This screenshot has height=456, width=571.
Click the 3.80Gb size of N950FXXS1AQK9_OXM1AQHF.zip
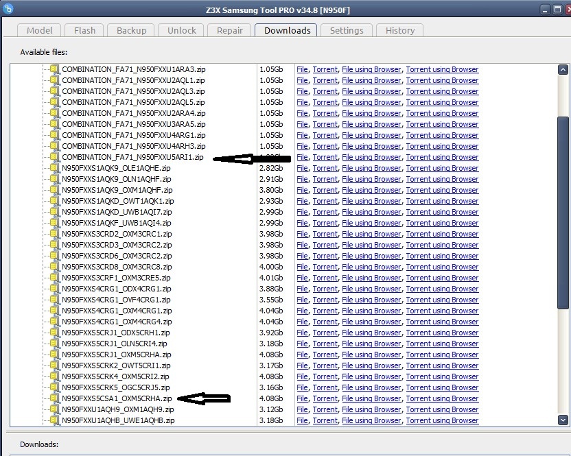271,190
